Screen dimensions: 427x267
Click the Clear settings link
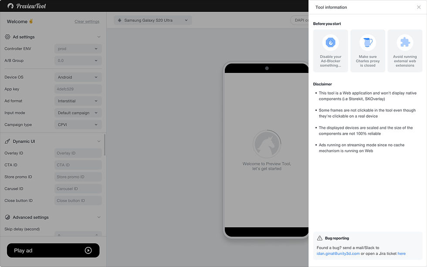87,21
